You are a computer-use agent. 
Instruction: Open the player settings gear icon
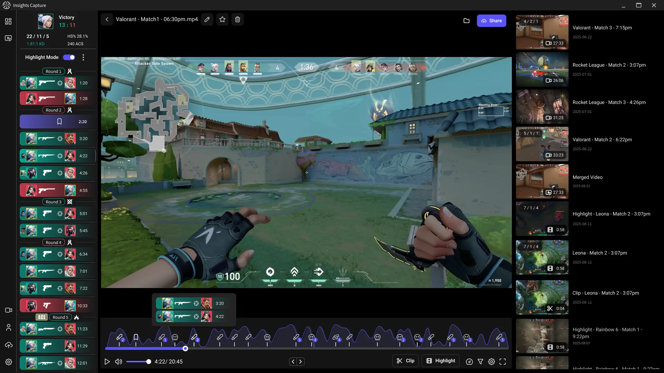(x=491, y=362)
